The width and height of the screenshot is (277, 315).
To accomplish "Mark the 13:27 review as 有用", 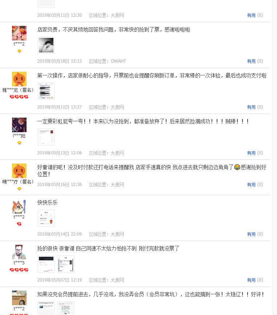I will (251, 107).
